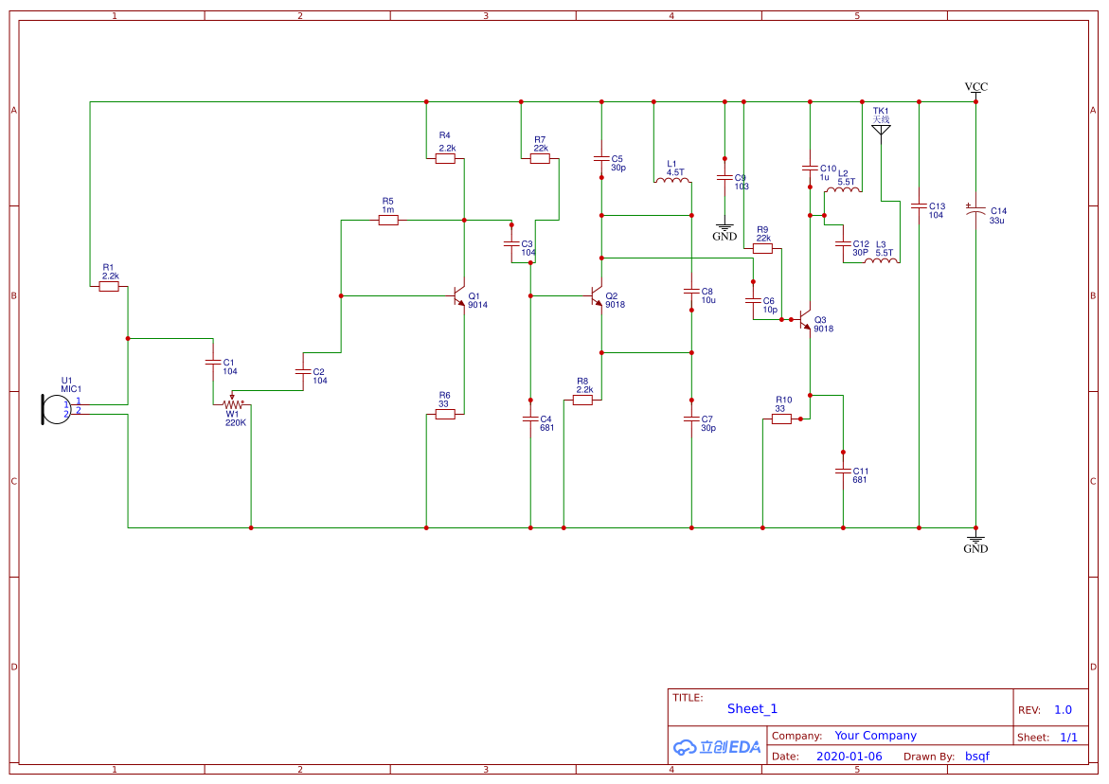This screenshot has height=784, width=1109.
Task: Select the drawn-by name bsqf
Action: pos(977,757)
